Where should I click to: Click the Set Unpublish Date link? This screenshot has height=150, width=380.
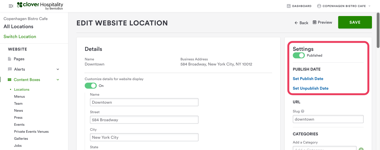click(x=310, y=88)
